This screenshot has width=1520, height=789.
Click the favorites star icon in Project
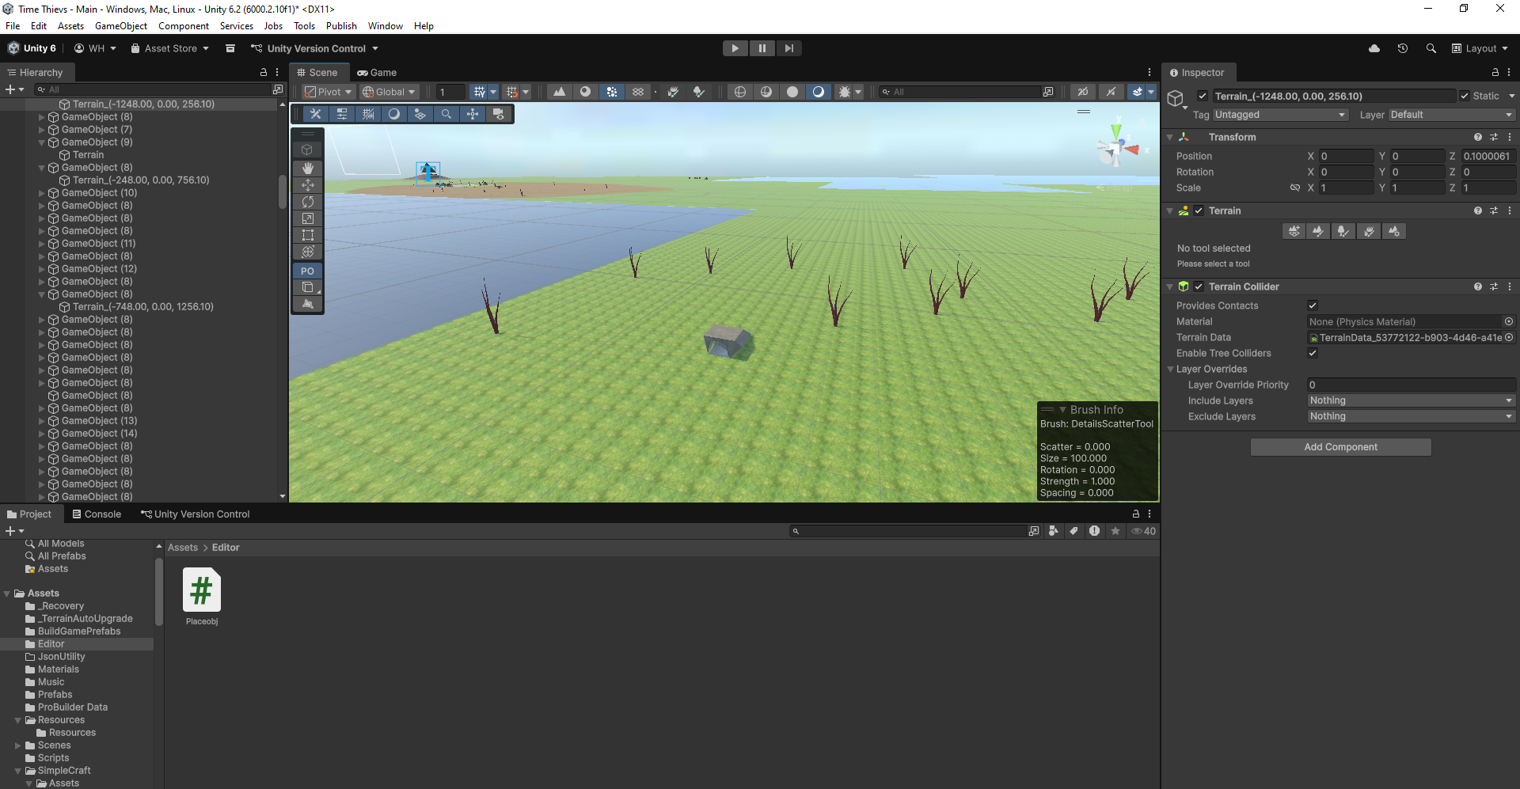tap(1115, 531)
